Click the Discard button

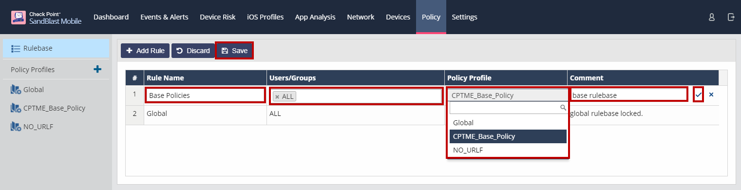point(192,51)
